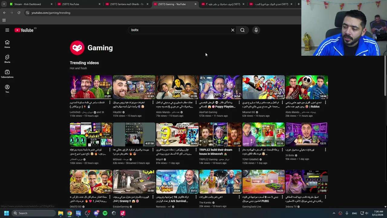View site information icon in address bar
387x218 pixels.
[28, 13]
